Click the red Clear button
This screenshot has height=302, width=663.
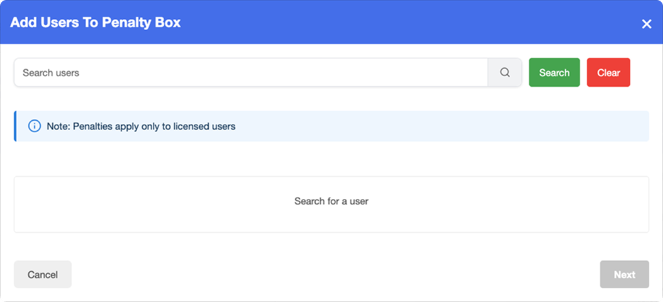point(608,72)
